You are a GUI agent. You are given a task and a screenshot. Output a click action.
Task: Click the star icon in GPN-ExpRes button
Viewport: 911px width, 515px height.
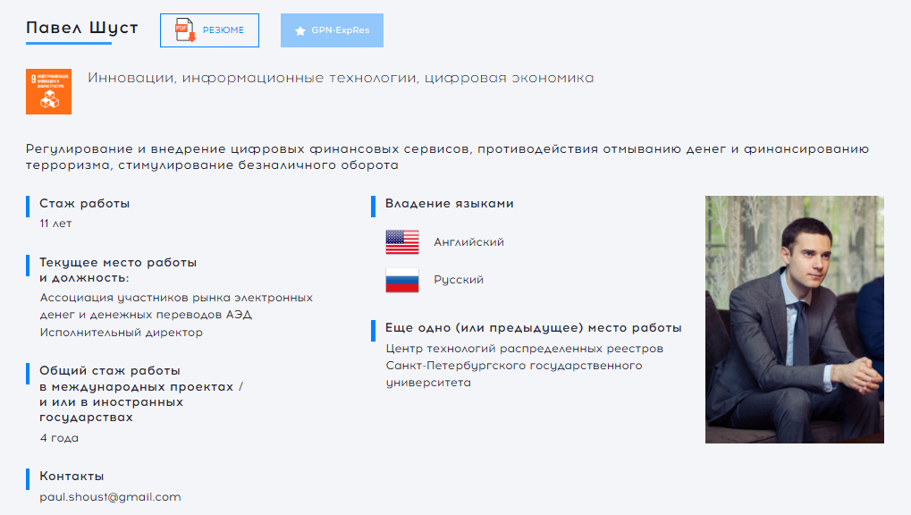coord(299,30)
